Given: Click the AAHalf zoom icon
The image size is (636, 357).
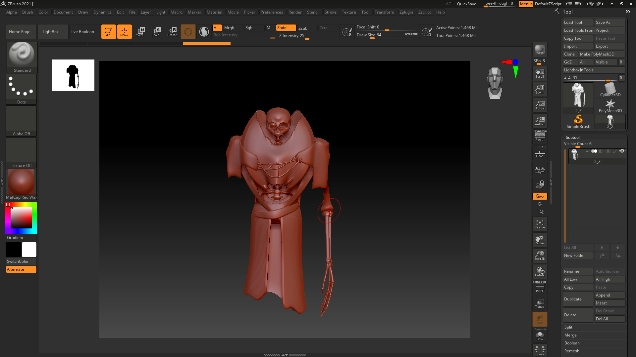Looking at the screenshot, I should point(540,121).
